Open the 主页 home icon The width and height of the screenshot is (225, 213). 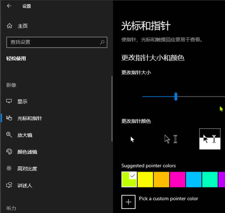(10, 26)
